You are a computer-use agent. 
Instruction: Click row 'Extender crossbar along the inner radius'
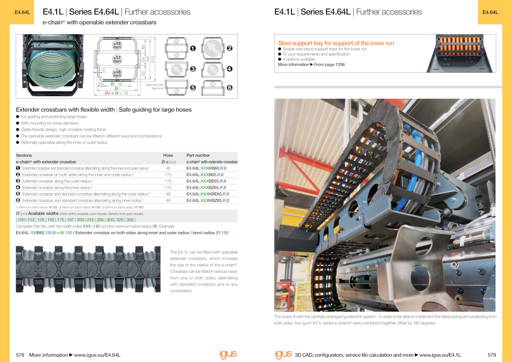point(127,188)
